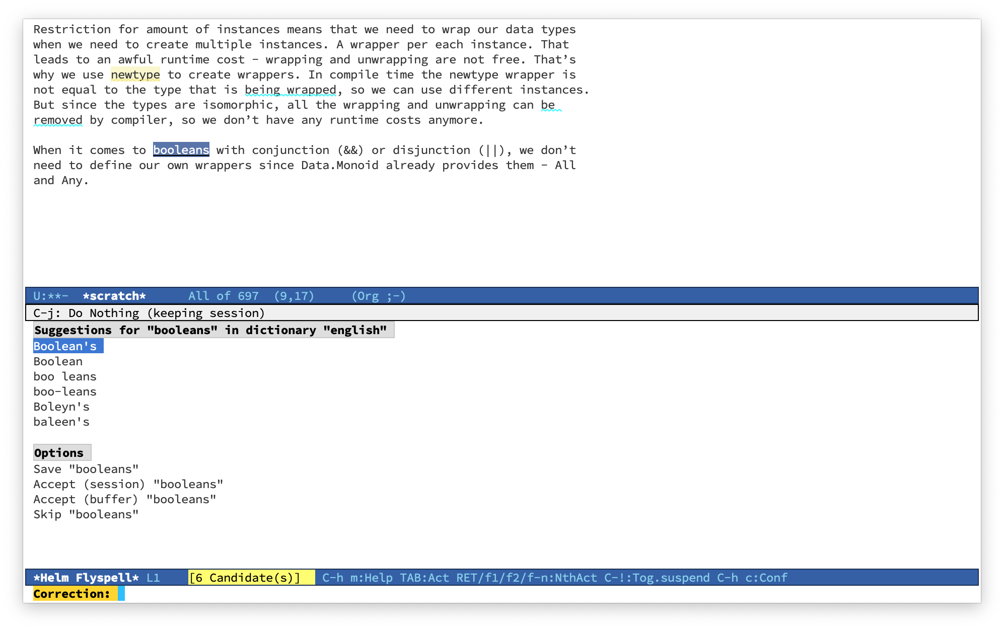Click the highlighted "newtype" word
The width and height of the screenshot is (1004, 630).
(135, 74)
